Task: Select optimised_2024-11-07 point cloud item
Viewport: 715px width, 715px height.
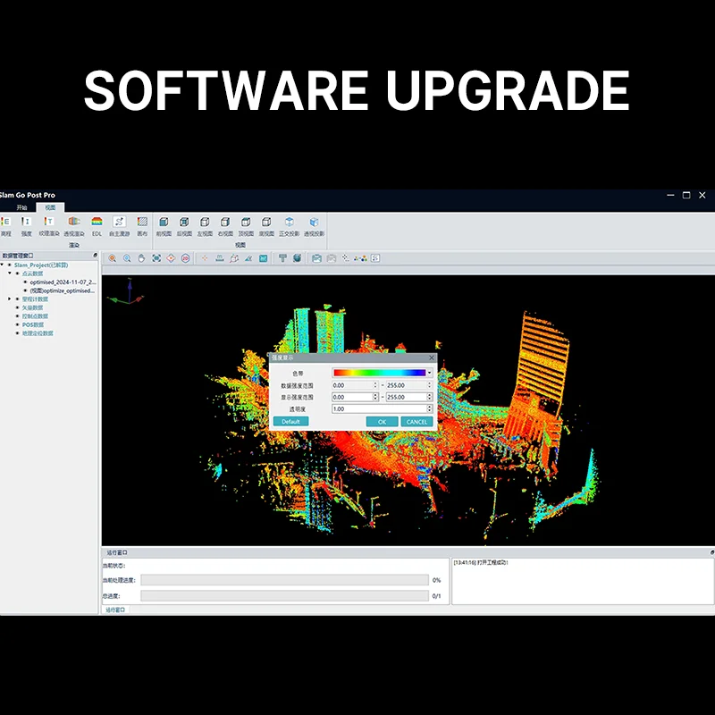Action: (63, 282)
